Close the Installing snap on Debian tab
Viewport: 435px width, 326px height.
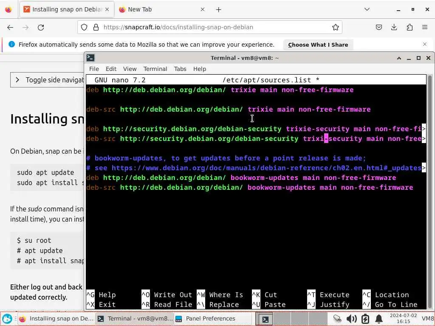(x=107, y=9)
